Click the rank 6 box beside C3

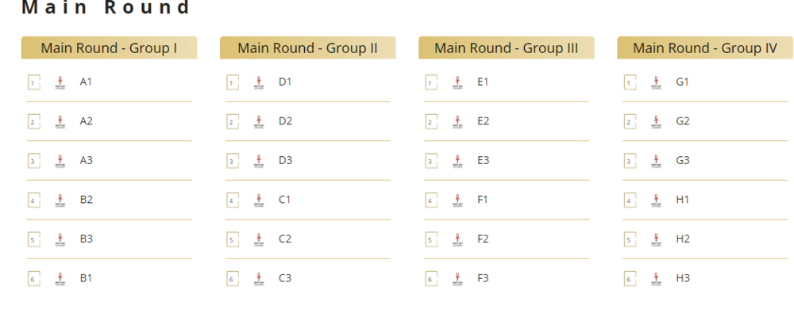tap(233, 279)
